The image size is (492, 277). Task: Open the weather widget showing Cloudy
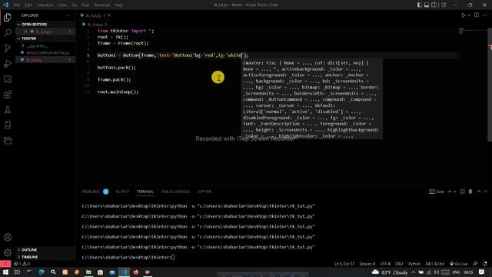(390, 272)
